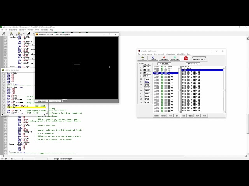Open the emulator window 'file' menu
The height and width of the screenshot is (186, 249).
139,54
